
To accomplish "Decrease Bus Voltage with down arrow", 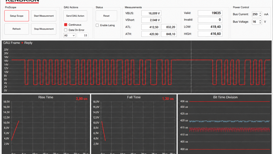I will pyautogui.click(x=260, y=23).
